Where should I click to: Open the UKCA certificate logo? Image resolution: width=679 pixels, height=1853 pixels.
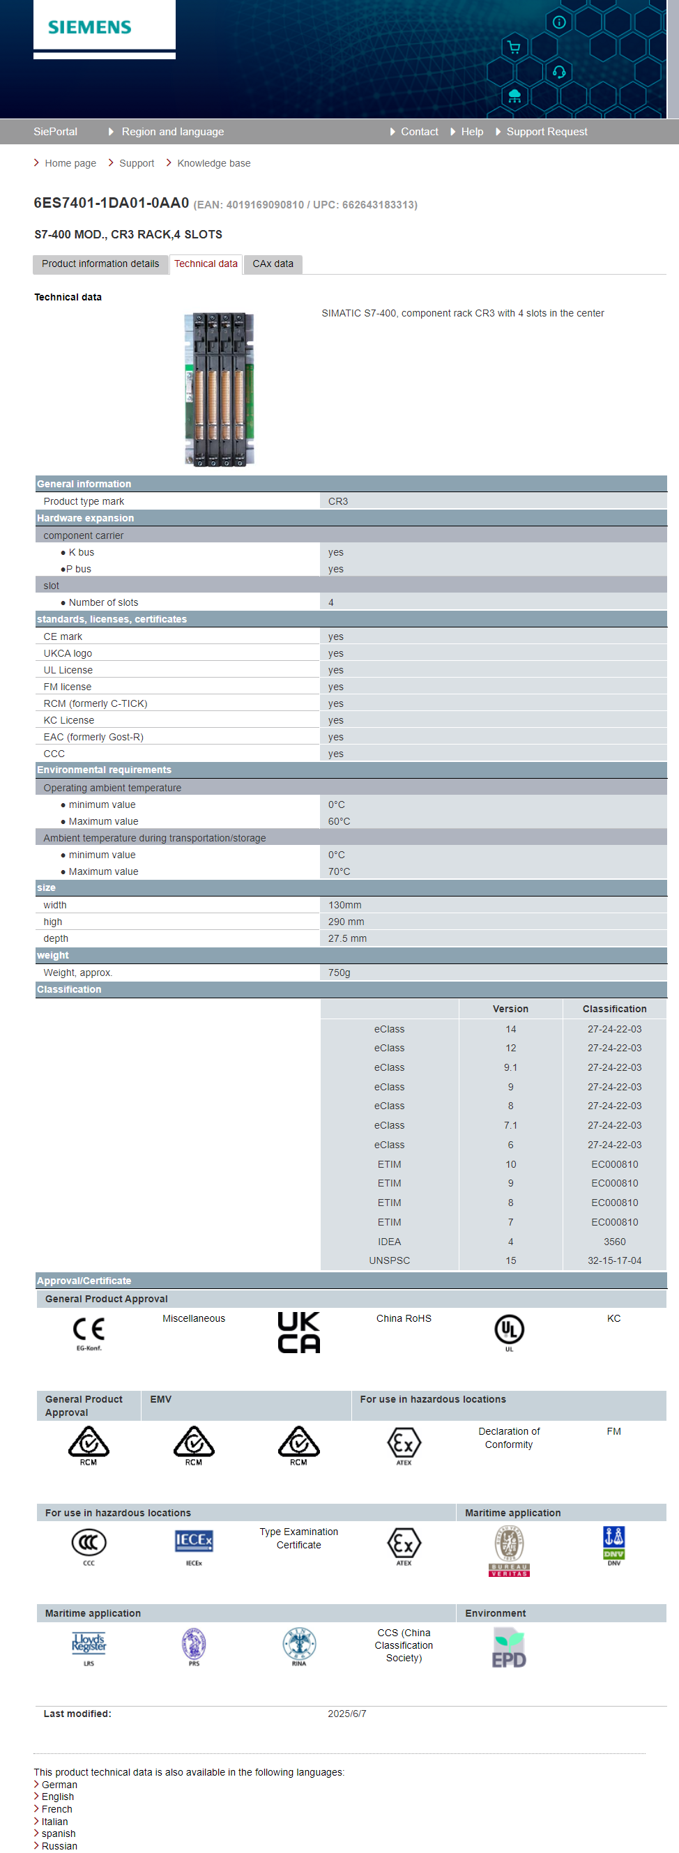tap(298, 1332)
